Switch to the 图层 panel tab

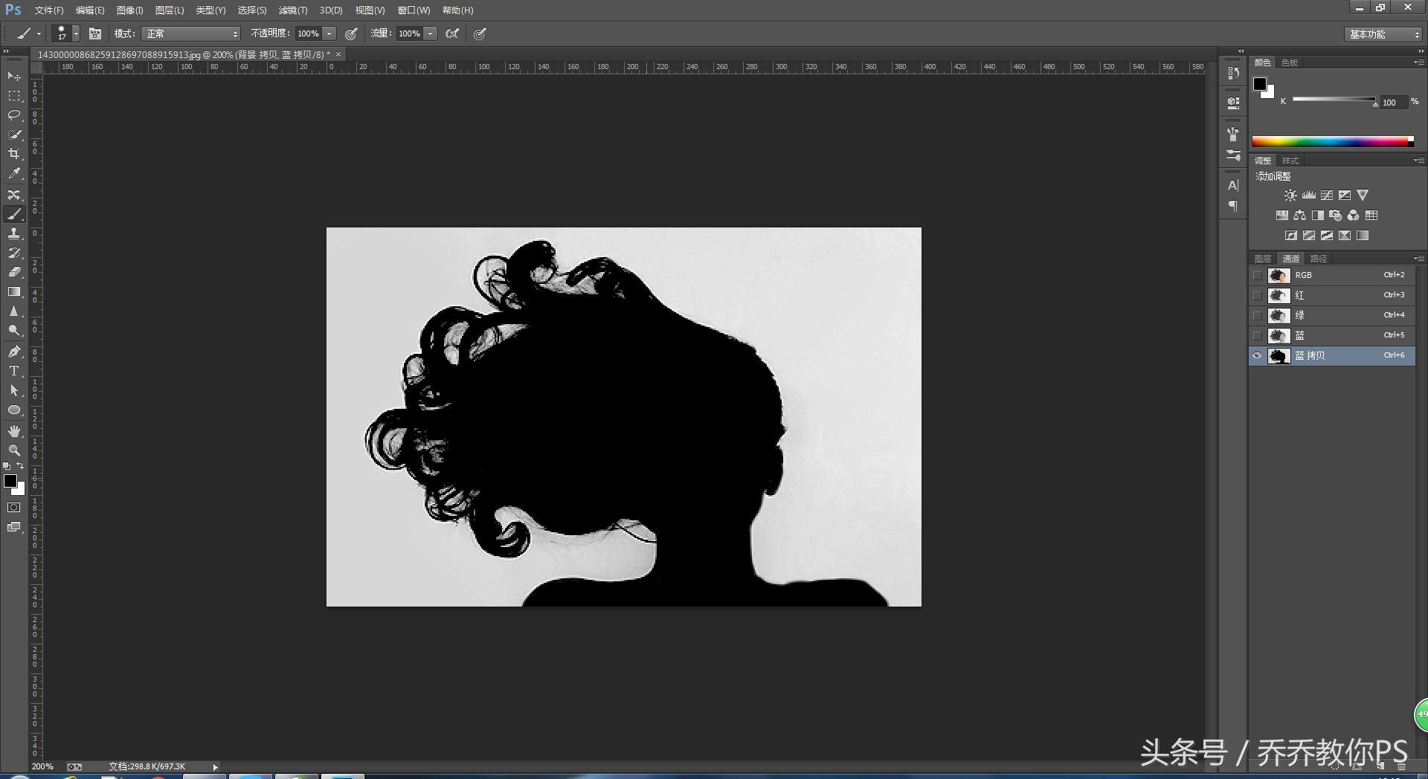pos(1262,259)
